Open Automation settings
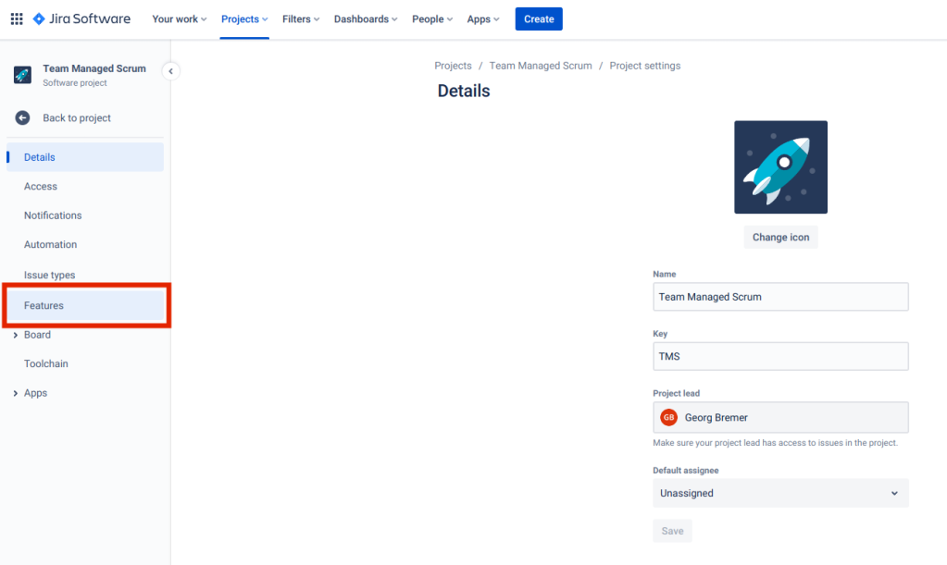The width and height of the screenshot is (947, 565). tap(85, 244)
